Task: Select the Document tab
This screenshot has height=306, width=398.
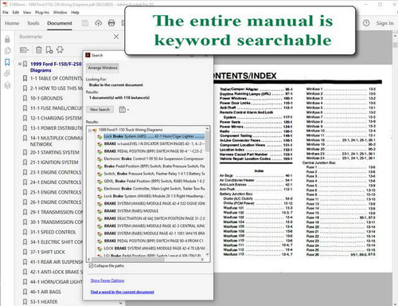Action: (60, 23)
